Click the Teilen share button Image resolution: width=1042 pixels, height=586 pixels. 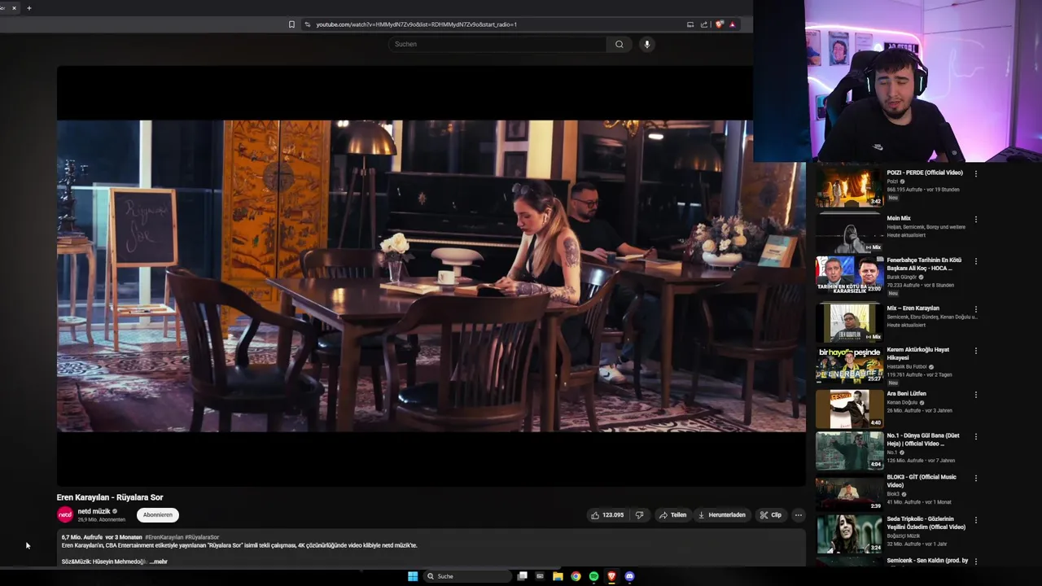[672, 515]
